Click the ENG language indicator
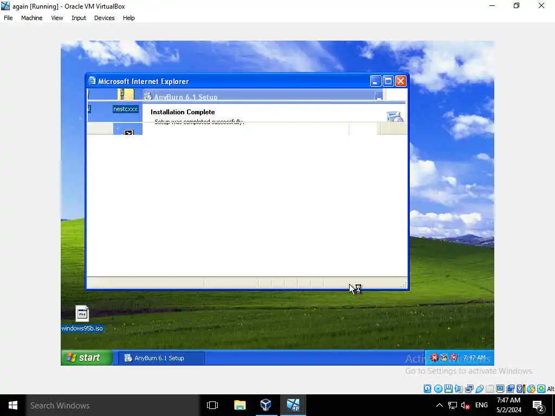This screenshot has height=416, width=555. tap(481, 405)
